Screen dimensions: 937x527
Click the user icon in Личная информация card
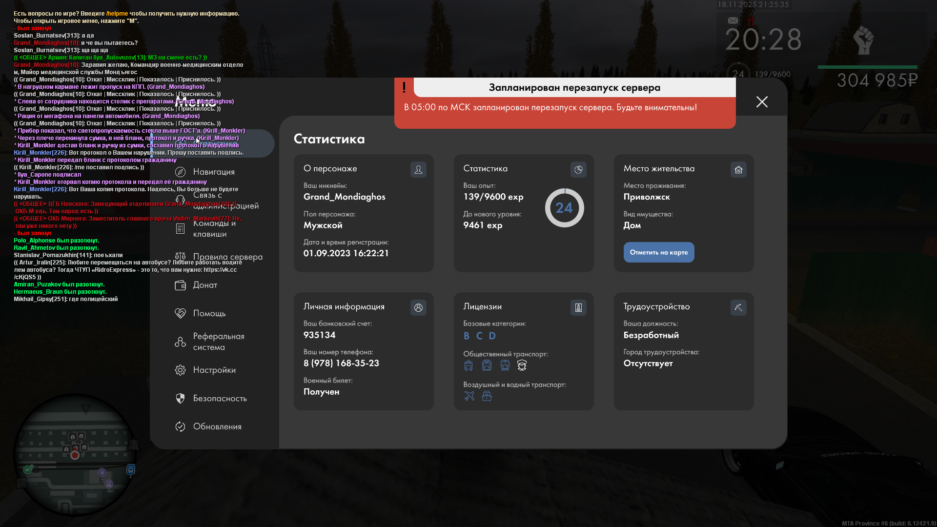[418, 308]
